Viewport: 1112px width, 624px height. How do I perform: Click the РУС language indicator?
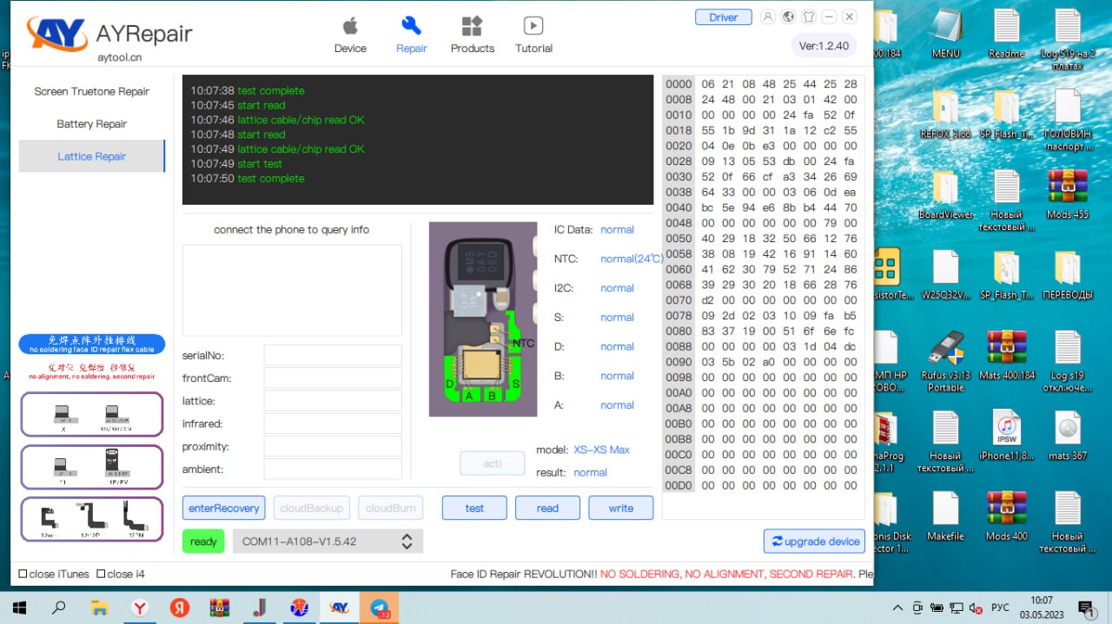(x=1001, y=608)
